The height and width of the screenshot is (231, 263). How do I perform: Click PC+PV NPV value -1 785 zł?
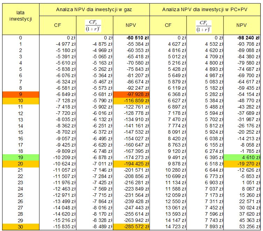point(250,151)
